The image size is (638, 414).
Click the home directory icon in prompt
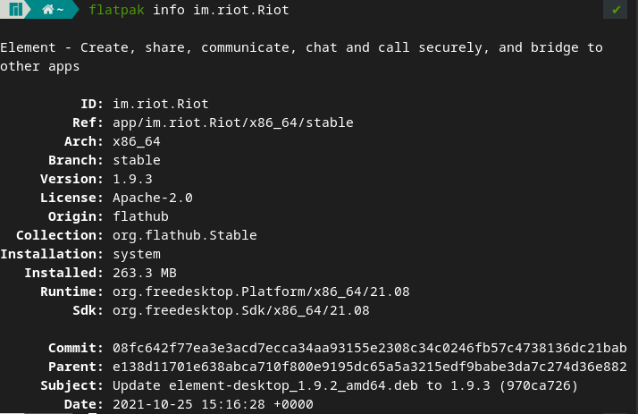pos(47,10)
